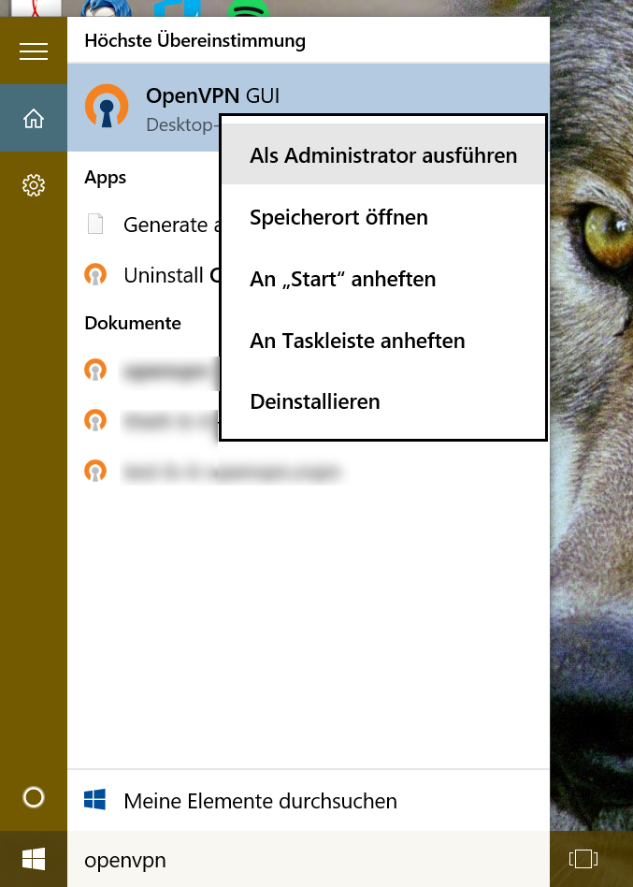Click the search box containing 'openvpn'
This screenshot has height=887, width=633.
pos(309,859)
